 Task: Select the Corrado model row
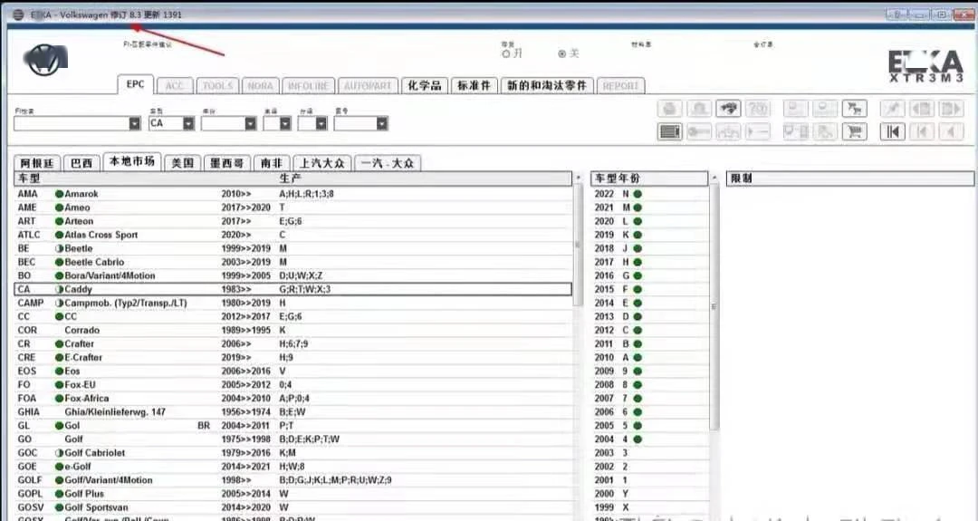[292, 330]
